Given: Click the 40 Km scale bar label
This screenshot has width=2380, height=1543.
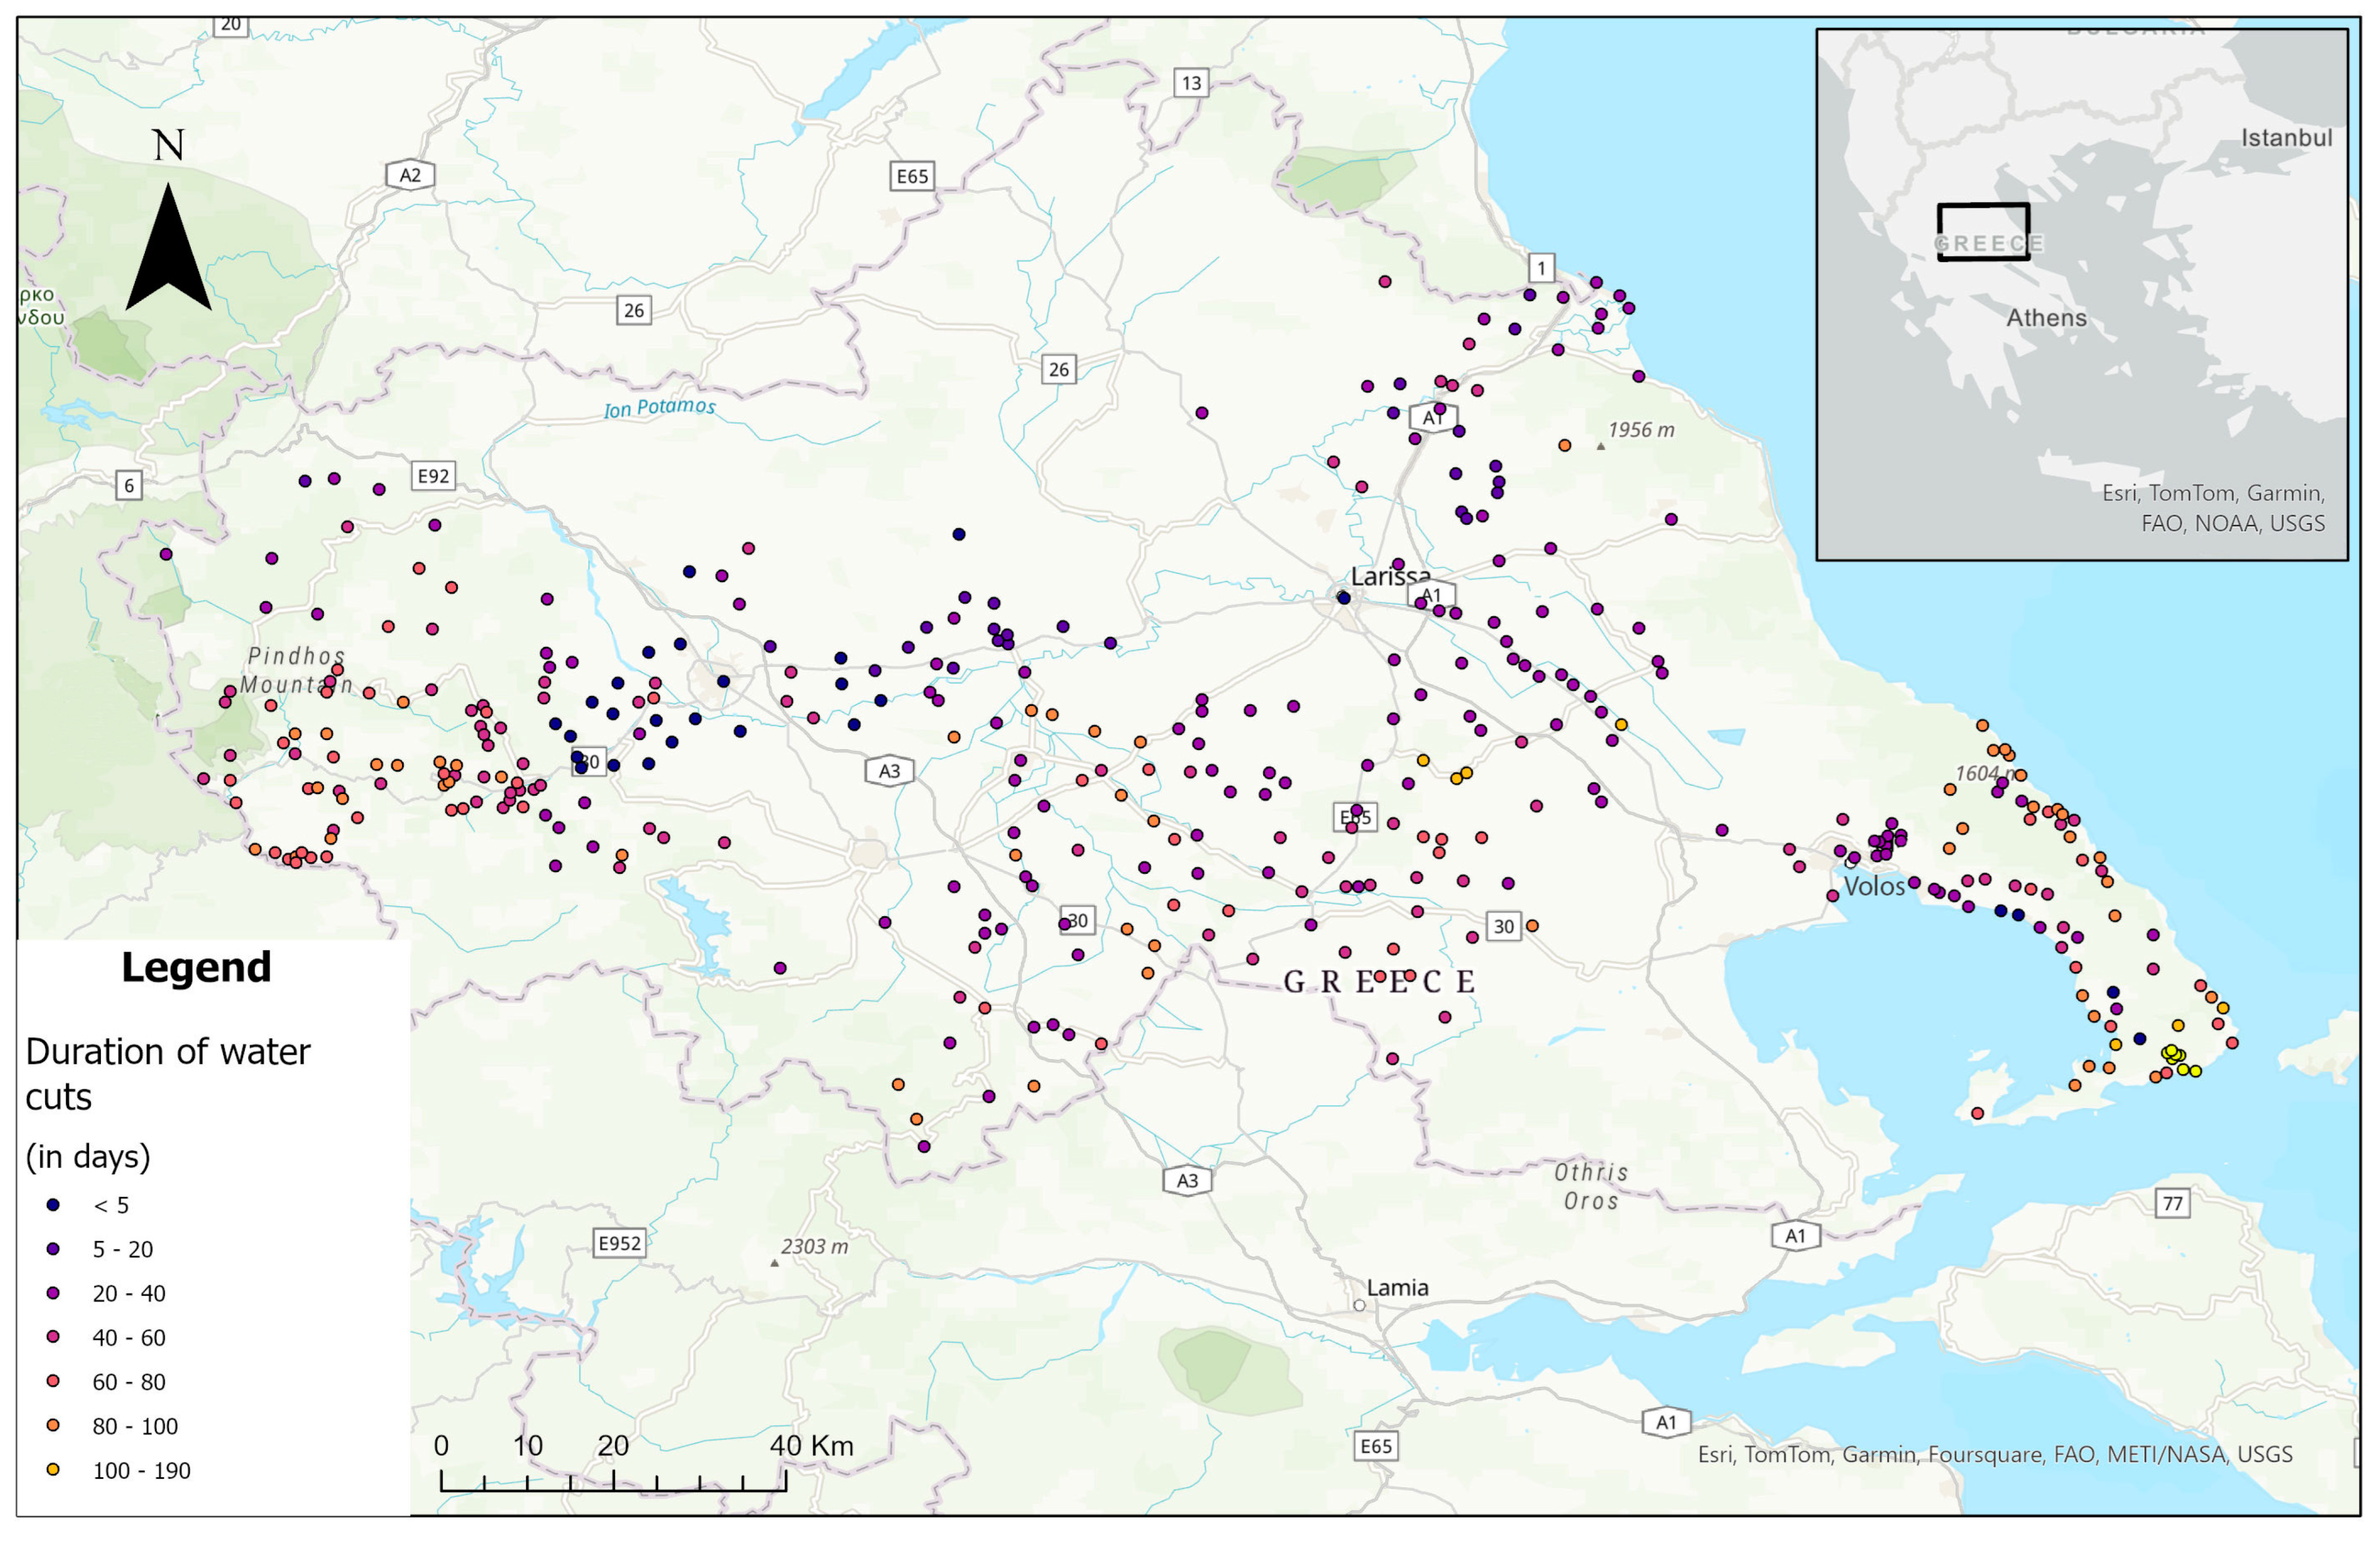Looking at the screenshot, I should pyautogui.click(x=811, y=1445).
